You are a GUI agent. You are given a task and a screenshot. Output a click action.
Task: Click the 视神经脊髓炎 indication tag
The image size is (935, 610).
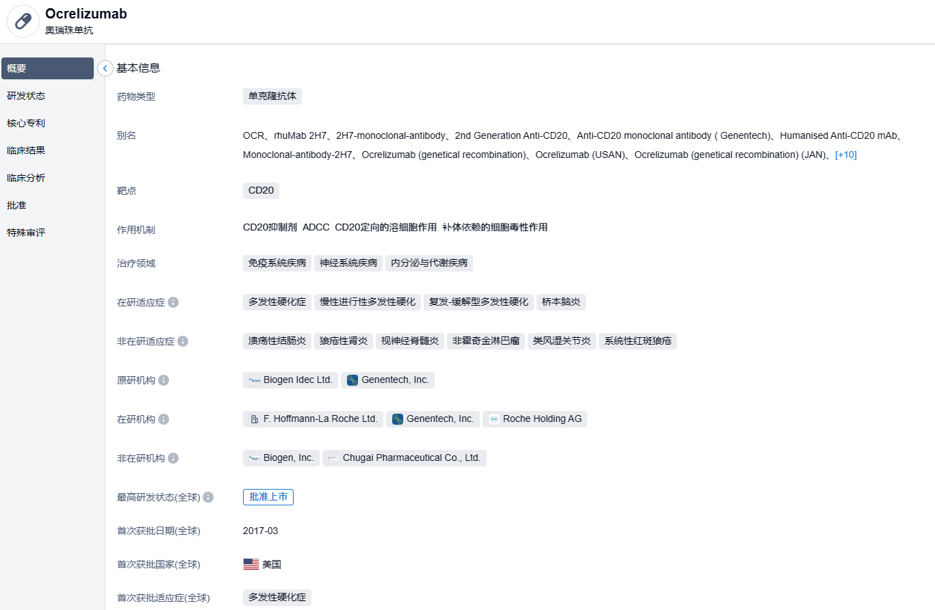(409, 341)
